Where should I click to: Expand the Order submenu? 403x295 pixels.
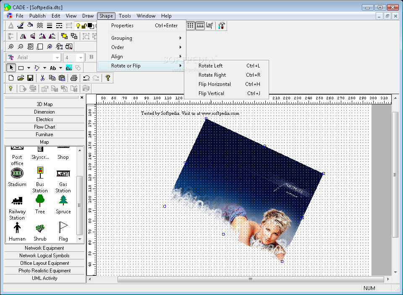pos(141,47)
